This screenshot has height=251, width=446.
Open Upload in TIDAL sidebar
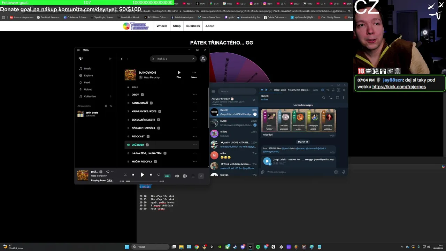(x=88, y=89)
